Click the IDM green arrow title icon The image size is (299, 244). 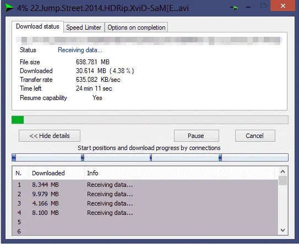point(9,8)
